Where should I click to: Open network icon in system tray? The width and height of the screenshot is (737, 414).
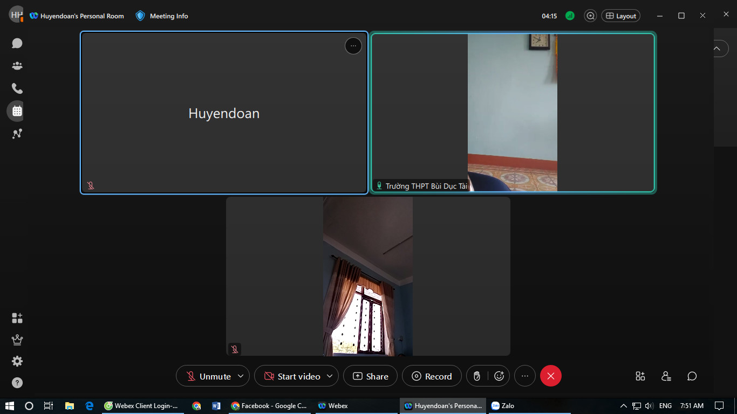tap(637, 406)
